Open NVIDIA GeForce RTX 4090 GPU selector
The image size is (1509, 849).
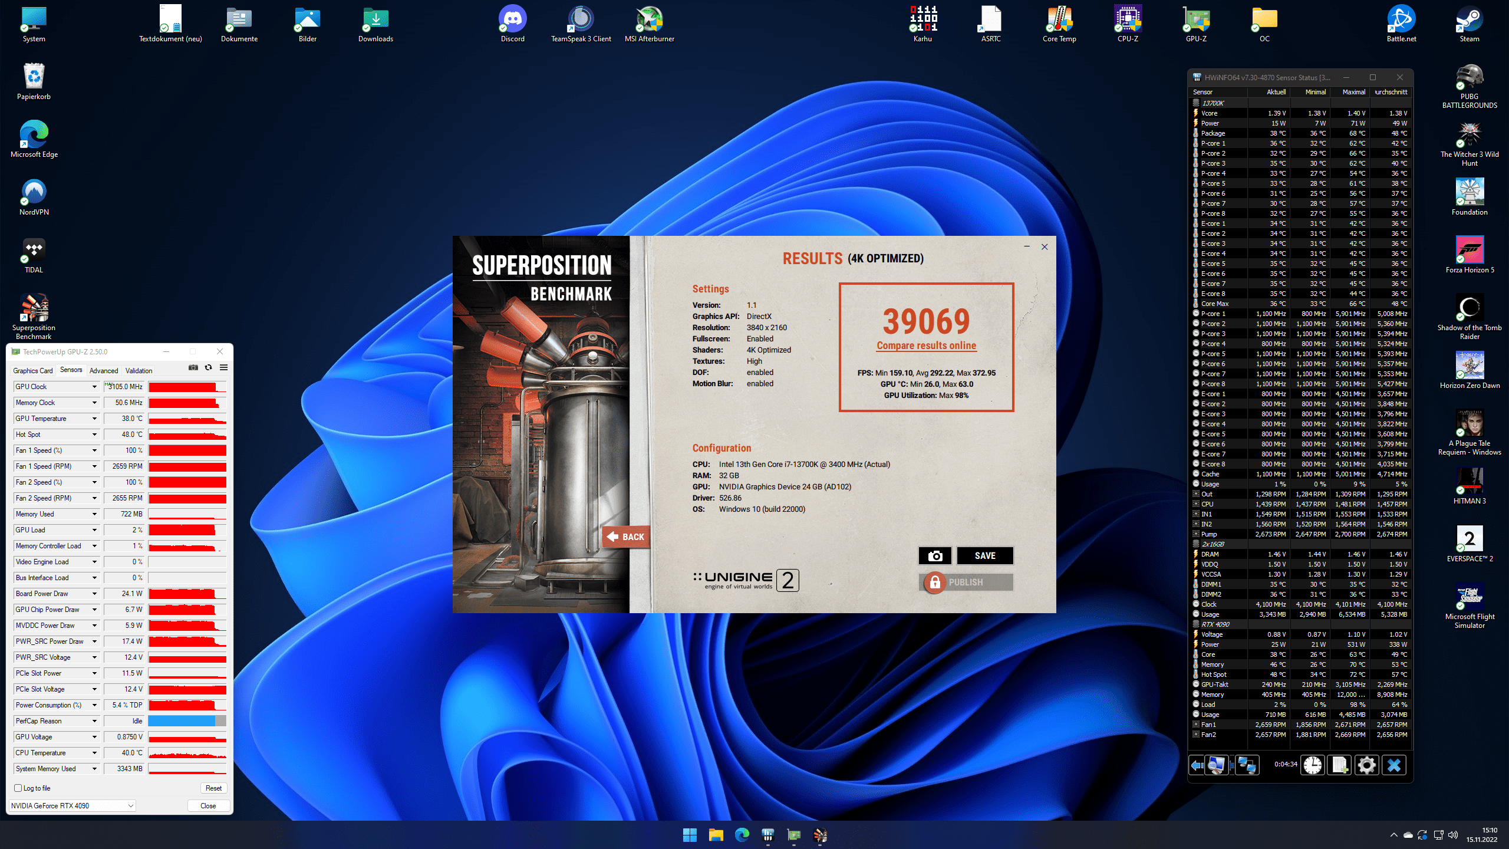tap(72, 805)
